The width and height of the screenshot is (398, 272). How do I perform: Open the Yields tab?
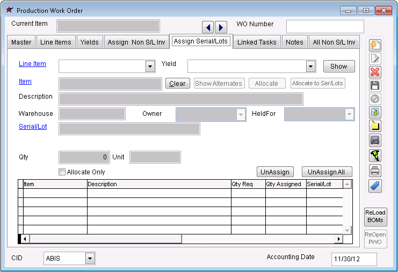click(89, 42)
